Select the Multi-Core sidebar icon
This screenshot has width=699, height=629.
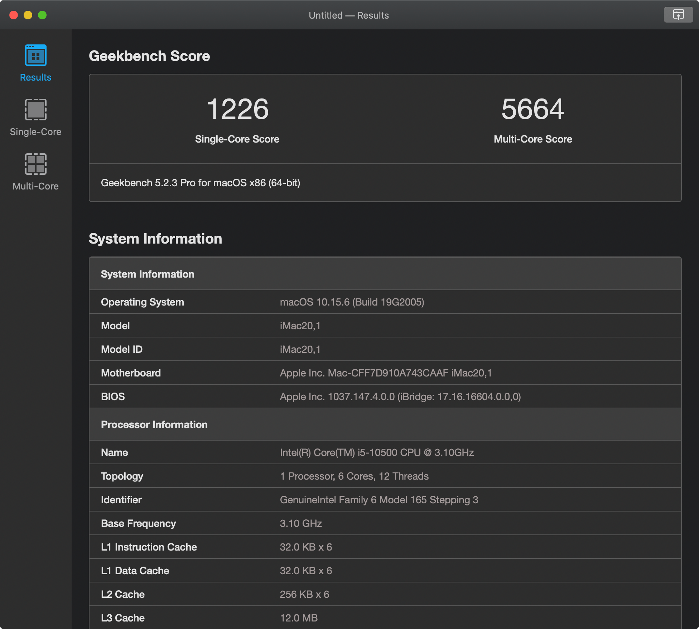35,164
